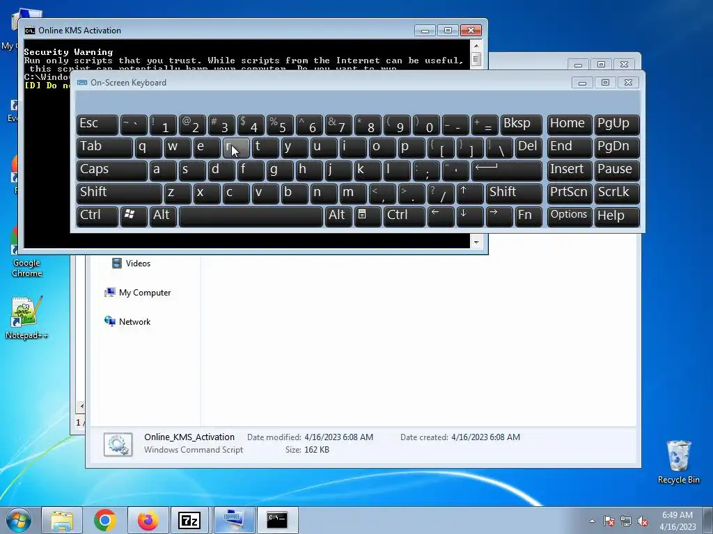713x534 pixels.
Task: Launch Firefox from the taskbar
Action: pyautogui.click(x=148, y=520)
